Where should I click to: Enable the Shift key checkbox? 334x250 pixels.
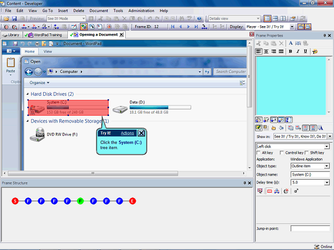coord(307,153)
